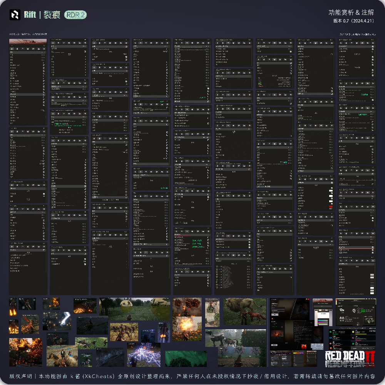The height and width of the screenshot is (385, 385).
Task: Open the highlighted top dropdown row in banner panel
Action: 28,52
